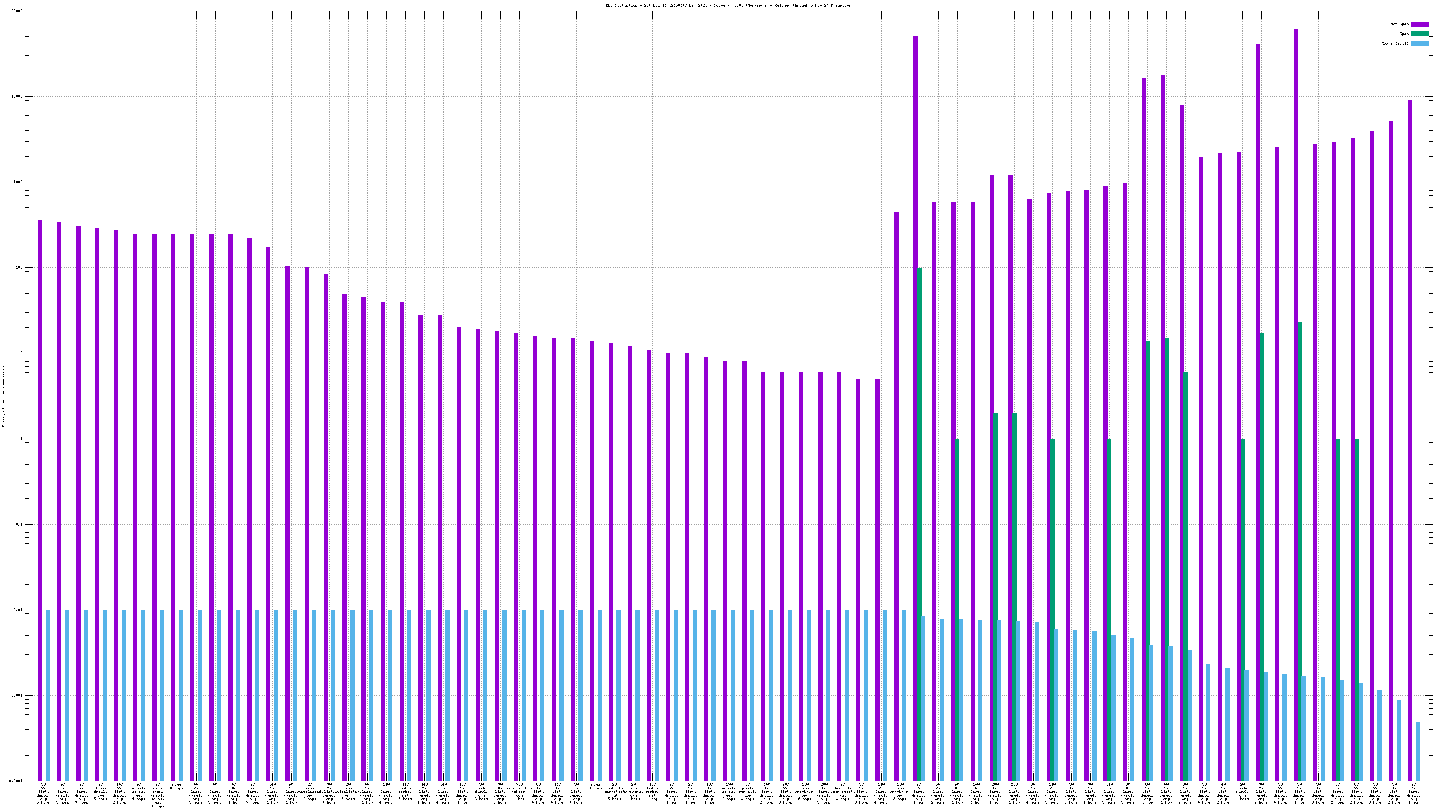The height and width of the screenshot is (810, 1440).
Task: Click the new.spam.dnsbl.sorbs.net 4 hops label
Action: [x=157, y=795]
